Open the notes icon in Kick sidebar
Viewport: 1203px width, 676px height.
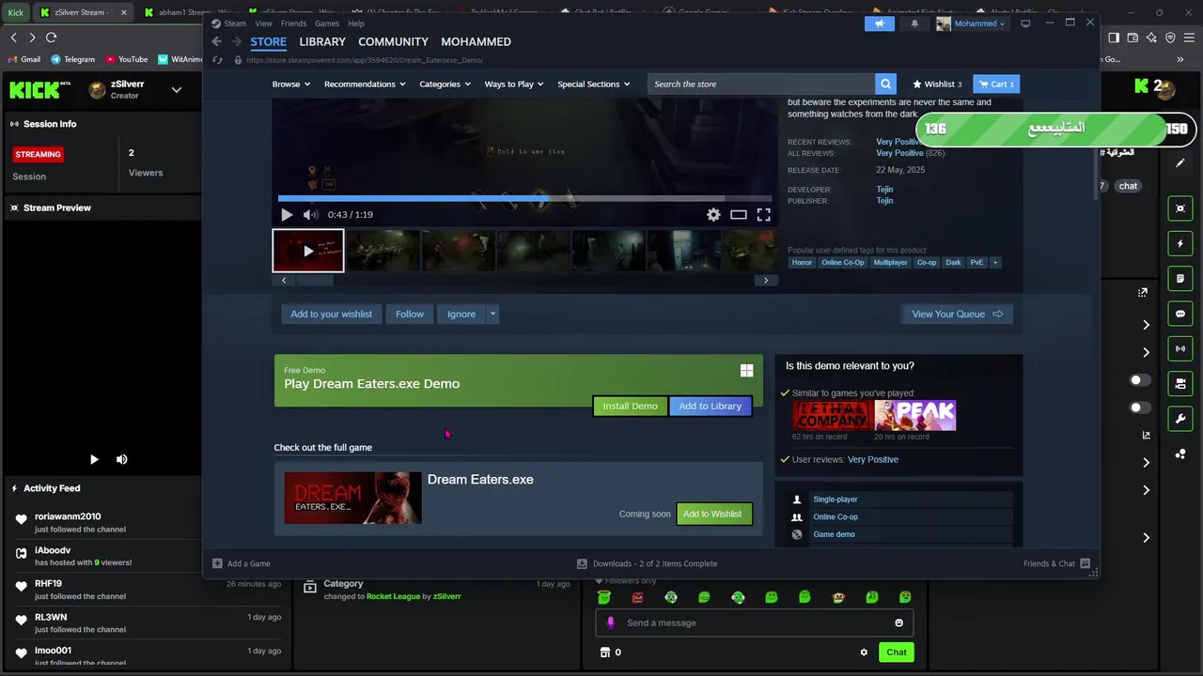[1180, 279]
